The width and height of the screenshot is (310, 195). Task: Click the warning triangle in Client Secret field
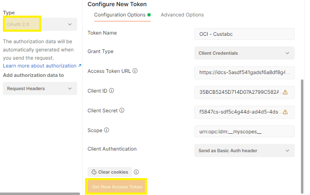pyautogui.click(x=285, y=111)
